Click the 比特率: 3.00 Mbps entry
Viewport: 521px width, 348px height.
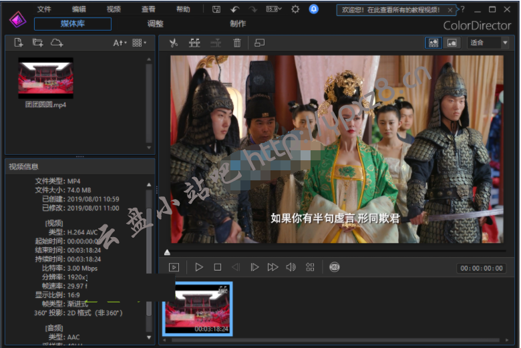[x=69, y=269]
